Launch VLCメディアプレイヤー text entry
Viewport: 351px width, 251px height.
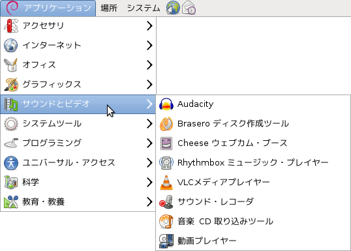pos(223,182)
